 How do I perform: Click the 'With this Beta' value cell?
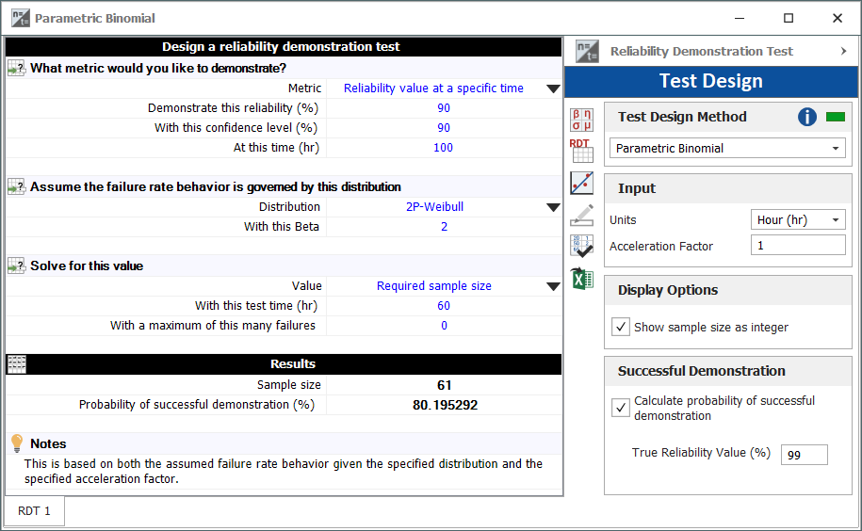444,227
